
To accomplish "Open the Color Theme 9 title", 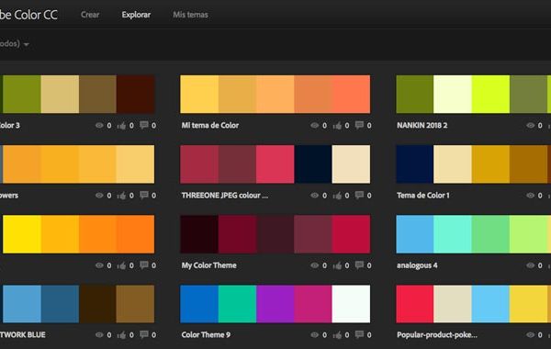I will pos(206,335).
